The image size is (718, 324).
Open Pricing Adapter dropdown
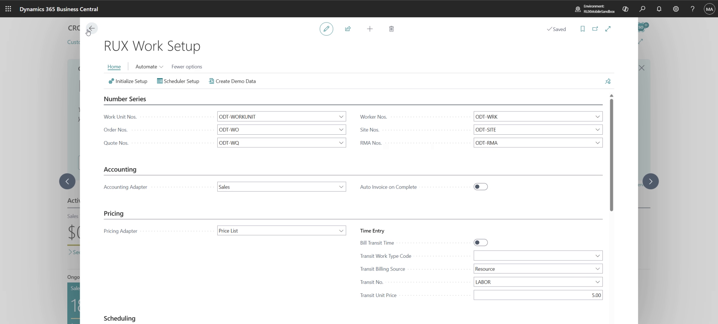(x=341, y=231)
